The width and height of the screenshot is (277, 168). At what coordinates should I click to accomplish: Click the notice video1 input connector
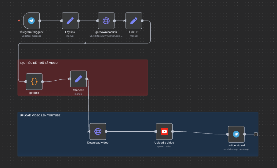[228, 134]
